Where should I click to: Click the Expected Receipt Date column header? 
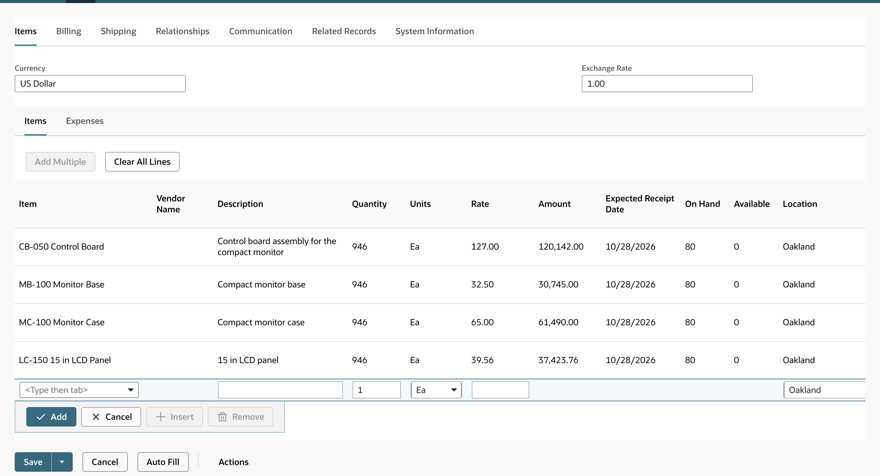pyautogui.click(x=640, y=204)
